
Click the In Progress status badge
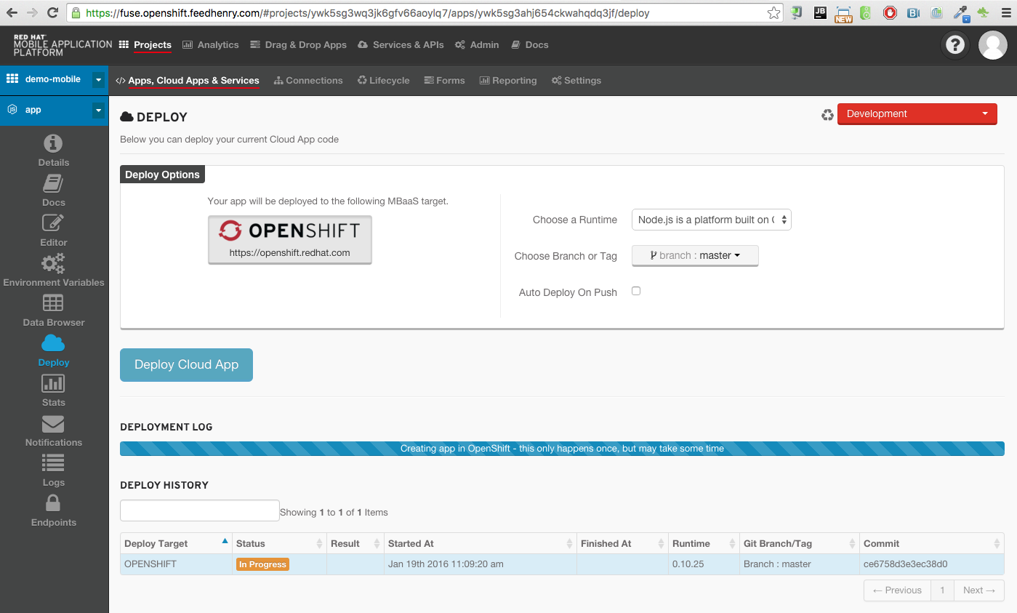coord(263,564)
